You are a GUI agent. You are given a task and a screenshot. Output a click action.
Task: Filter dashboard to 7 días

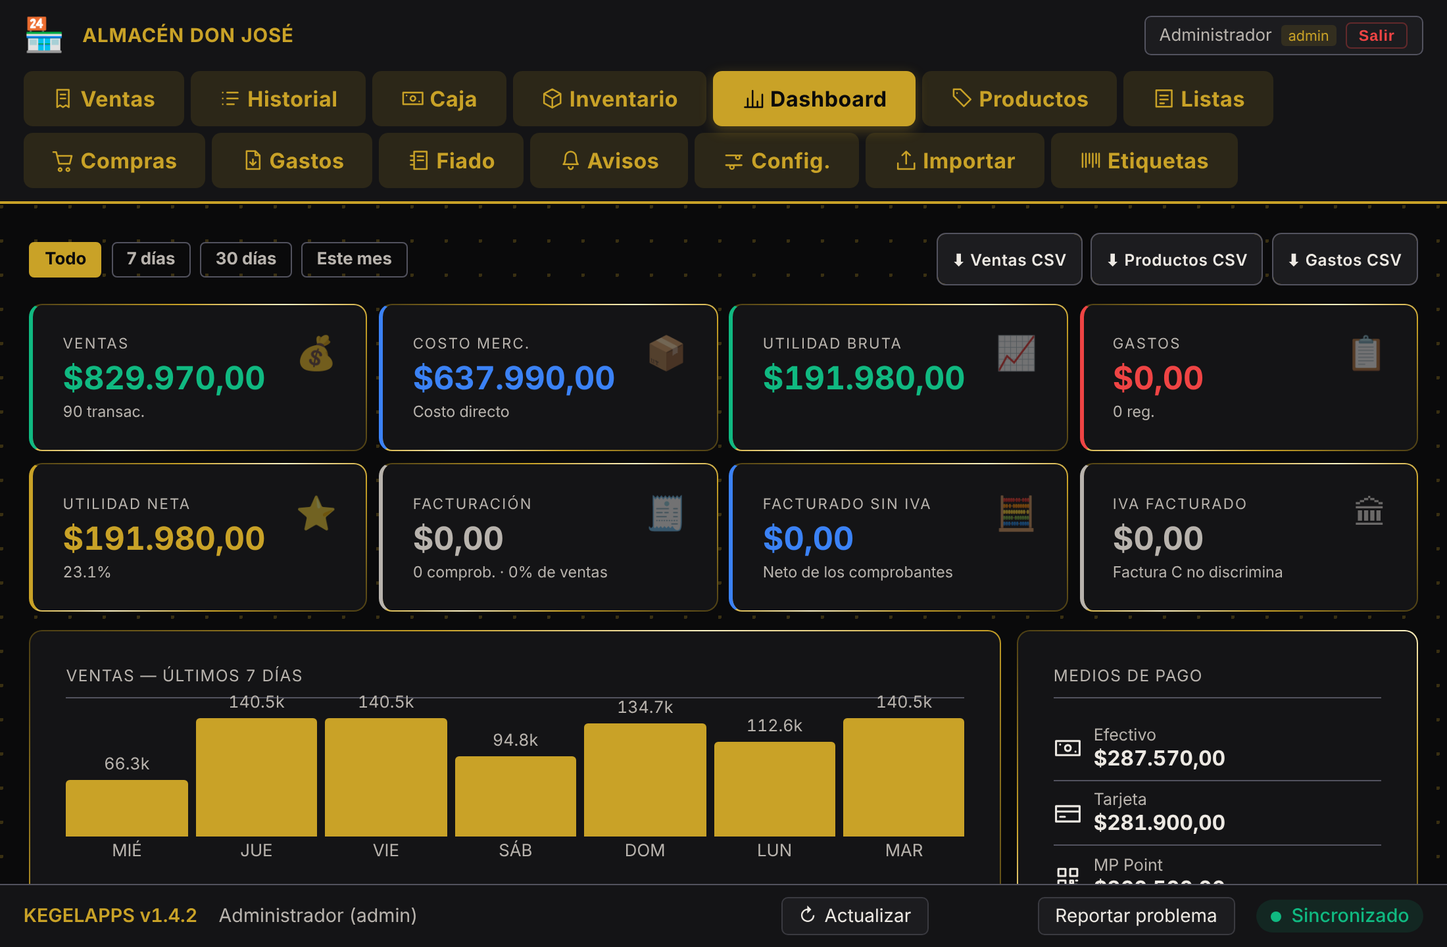pyautogui.click(x=151, y=259)
